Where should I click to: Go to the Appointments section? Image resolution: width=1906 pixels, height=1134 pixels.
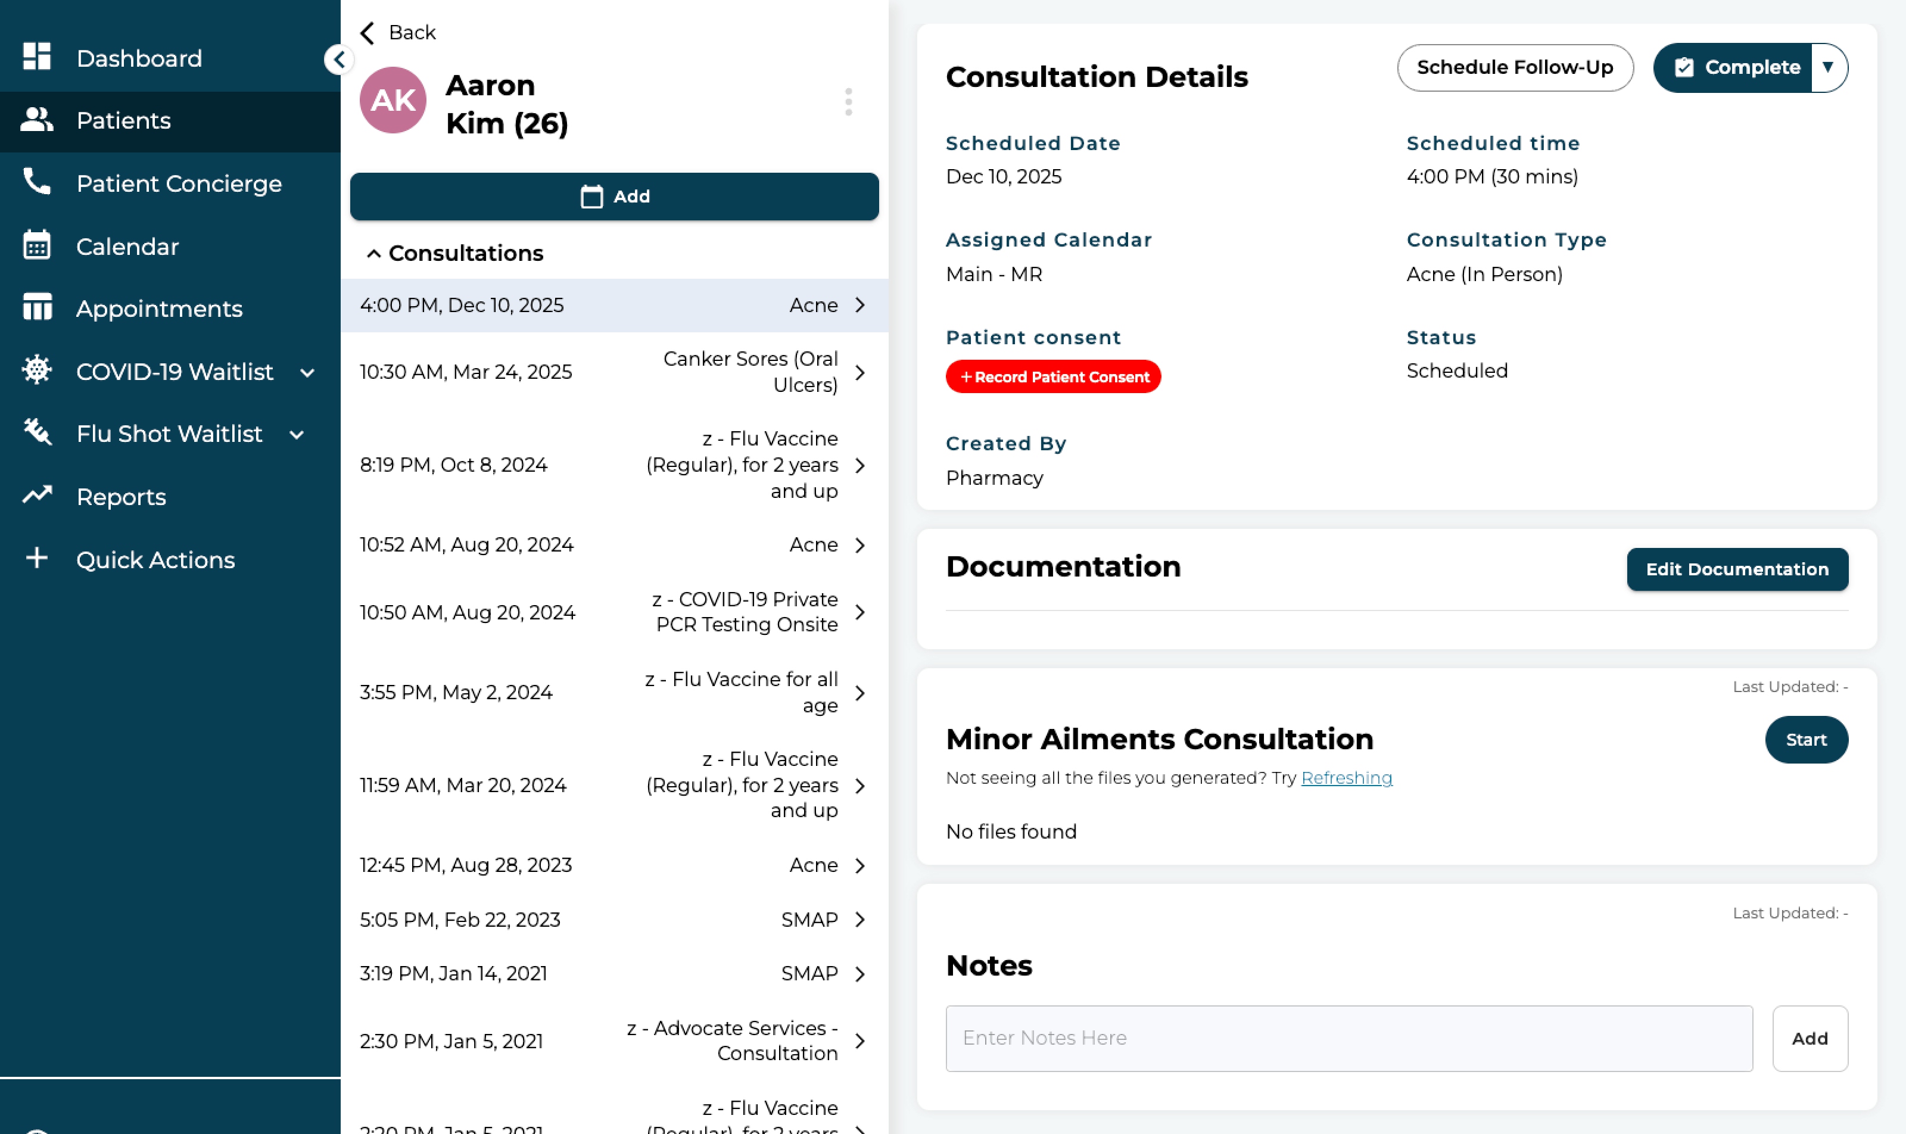(x=170, y=309)
